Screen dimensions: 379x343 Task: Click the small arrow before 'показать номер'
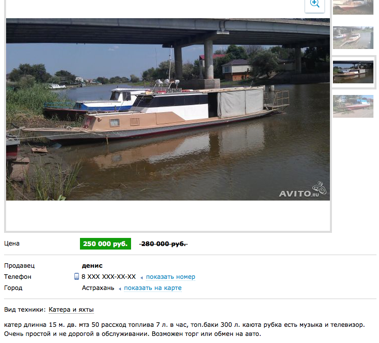coord(142,278)
